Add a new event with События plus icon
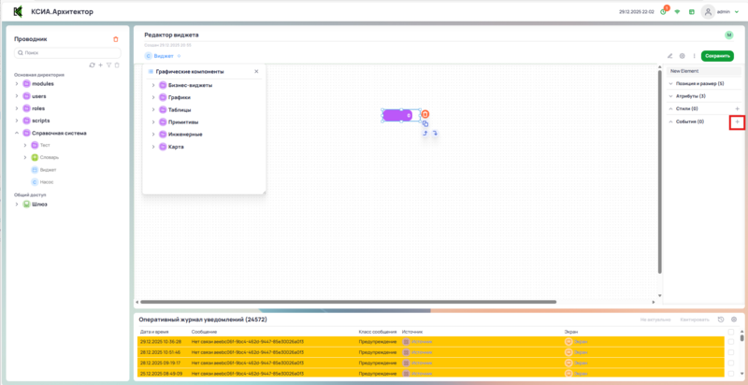748x385 pixels. tap(737, 121)
